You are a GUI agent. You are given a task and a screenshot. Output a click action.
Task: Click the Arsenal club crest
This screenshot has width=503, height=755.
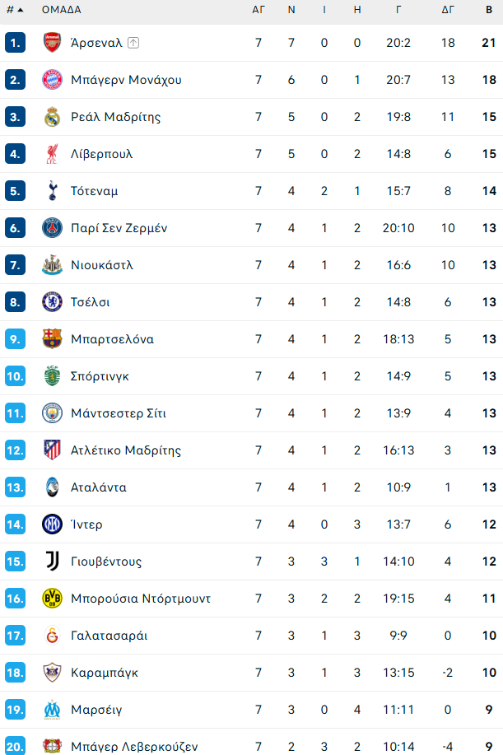[x=51, y=42]
